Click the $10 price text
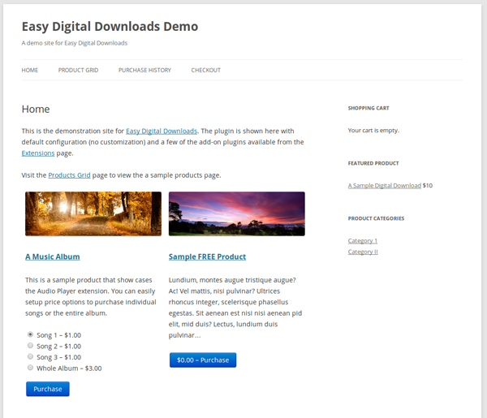 (x=428, y=186)
